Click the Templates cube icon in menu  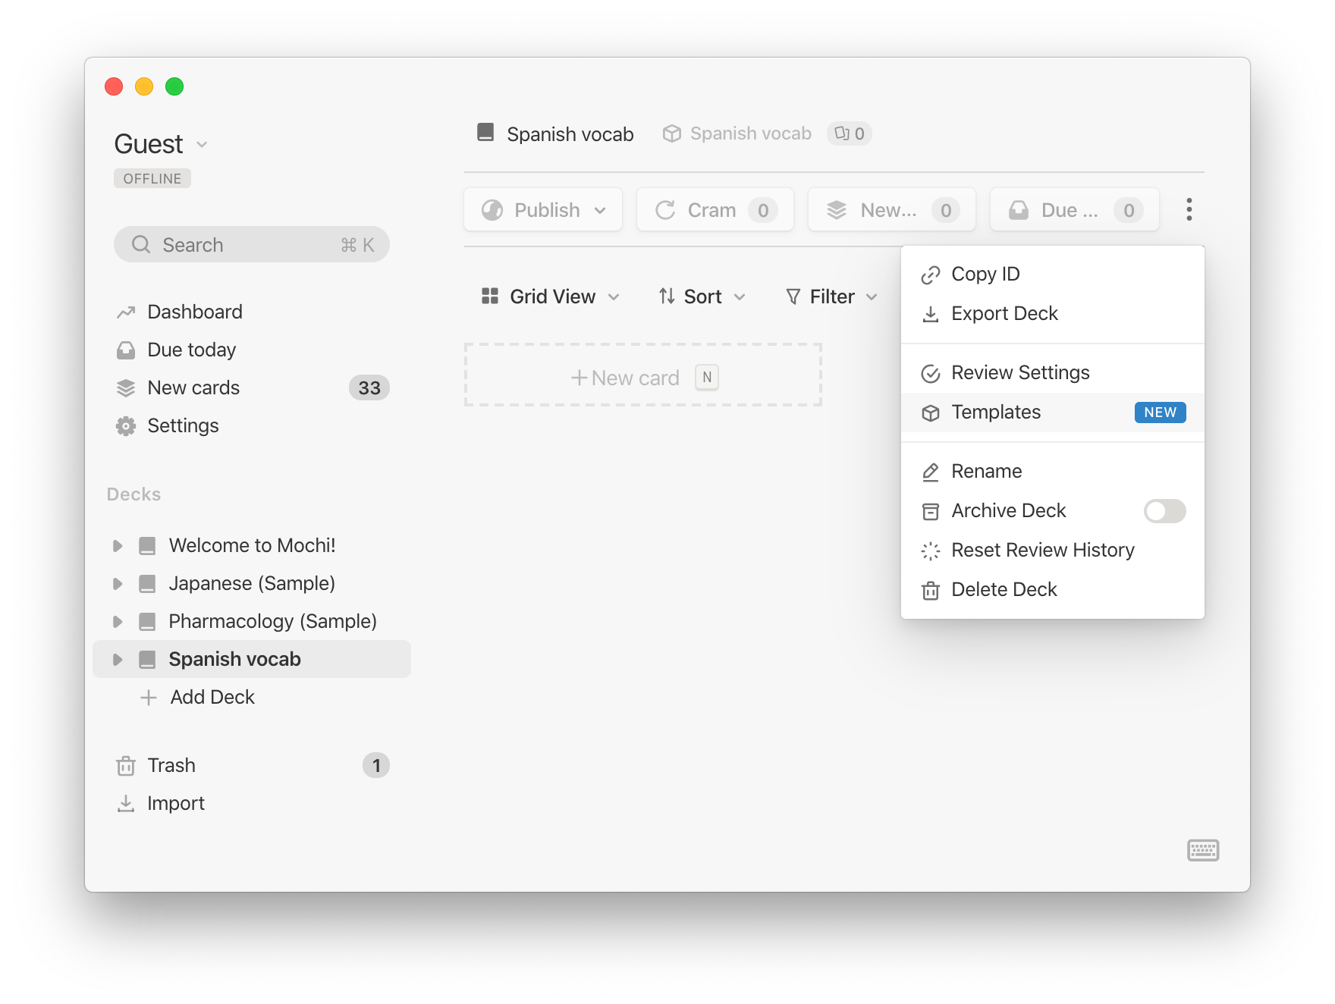click(x=931, y=413)
